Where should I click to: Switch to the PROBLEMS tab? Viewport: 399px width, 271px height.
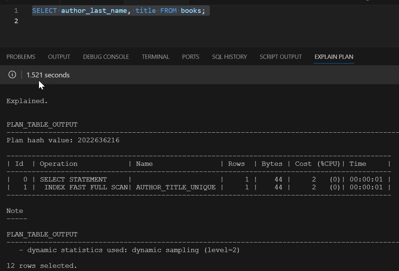21,57
